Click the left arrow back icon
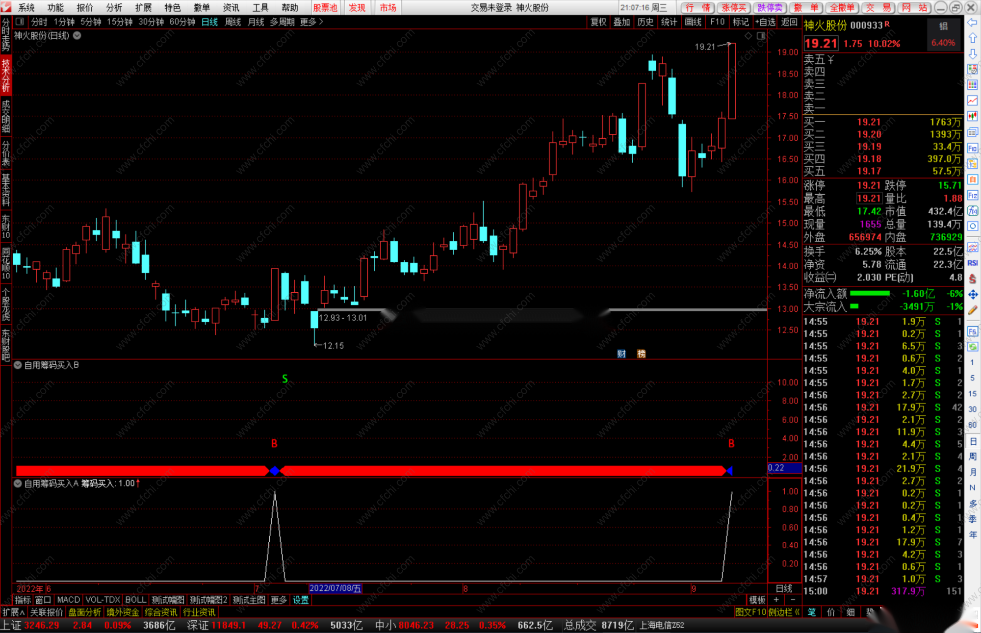This screenshot has width=981, height=633. click(972, 23)
